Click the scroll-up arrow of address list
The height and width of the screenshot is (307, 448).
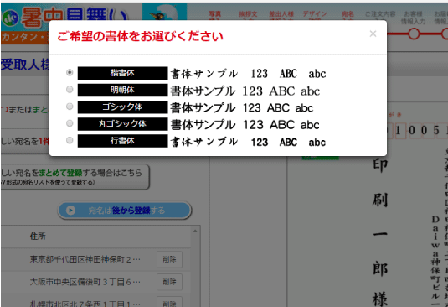point(195,231)
